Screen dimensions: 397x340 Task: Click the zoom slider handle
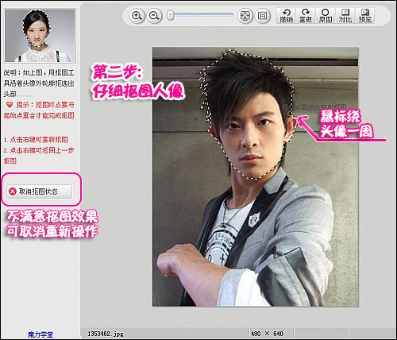[171, 15]
